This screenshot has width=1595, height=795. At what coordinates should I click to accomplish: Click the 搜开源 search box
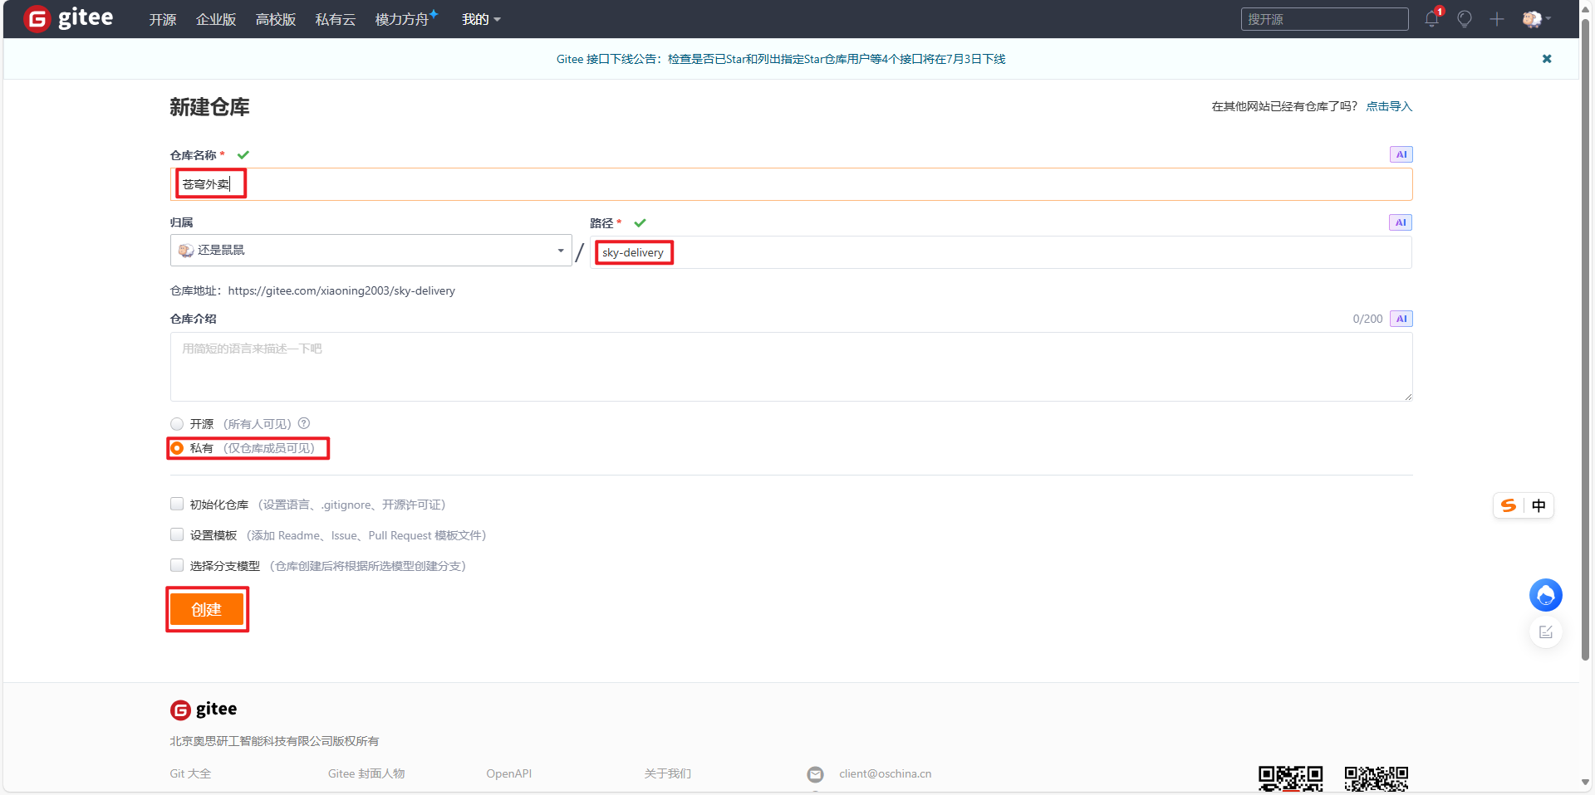[x=1324, y=19]
